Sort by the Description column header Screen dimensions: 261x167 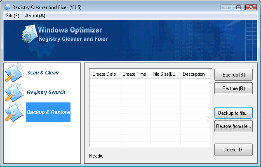[195, 74]
